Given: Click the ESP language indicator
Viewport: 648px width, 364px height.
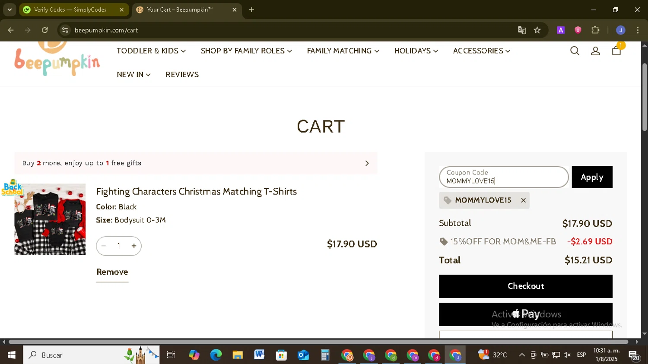Looking at the screenshot, I should (581, 355).
